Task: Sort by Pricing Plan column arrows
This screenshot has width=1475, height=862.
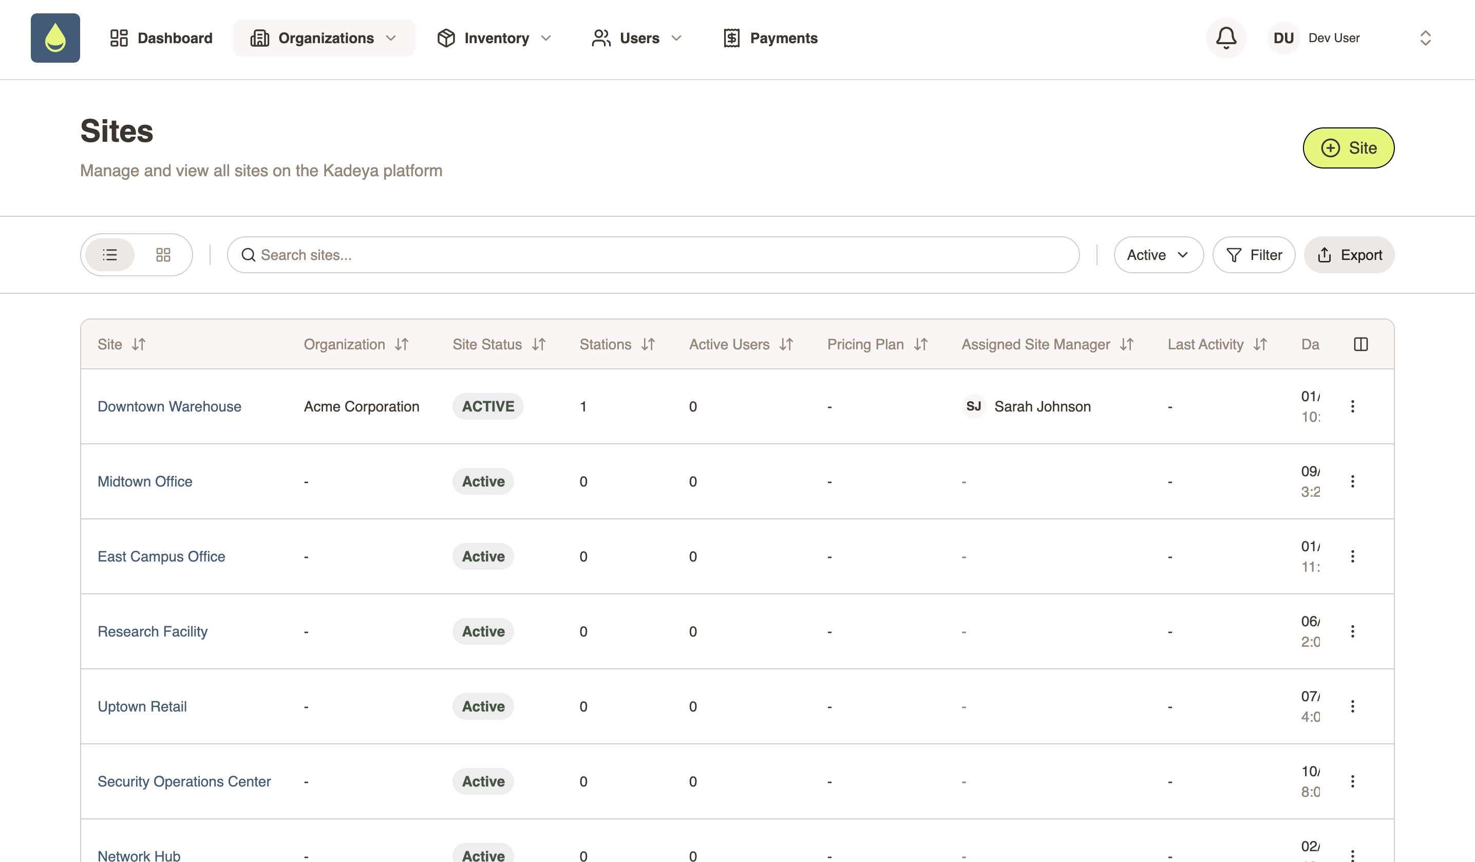Action: (x=921, y=344)
